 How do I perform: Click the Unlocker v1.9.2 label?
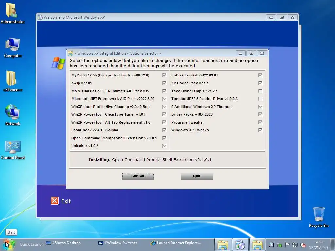point(85,146)
